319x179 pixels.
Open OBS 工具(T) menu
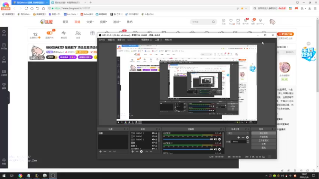click(x=158, y=40)
